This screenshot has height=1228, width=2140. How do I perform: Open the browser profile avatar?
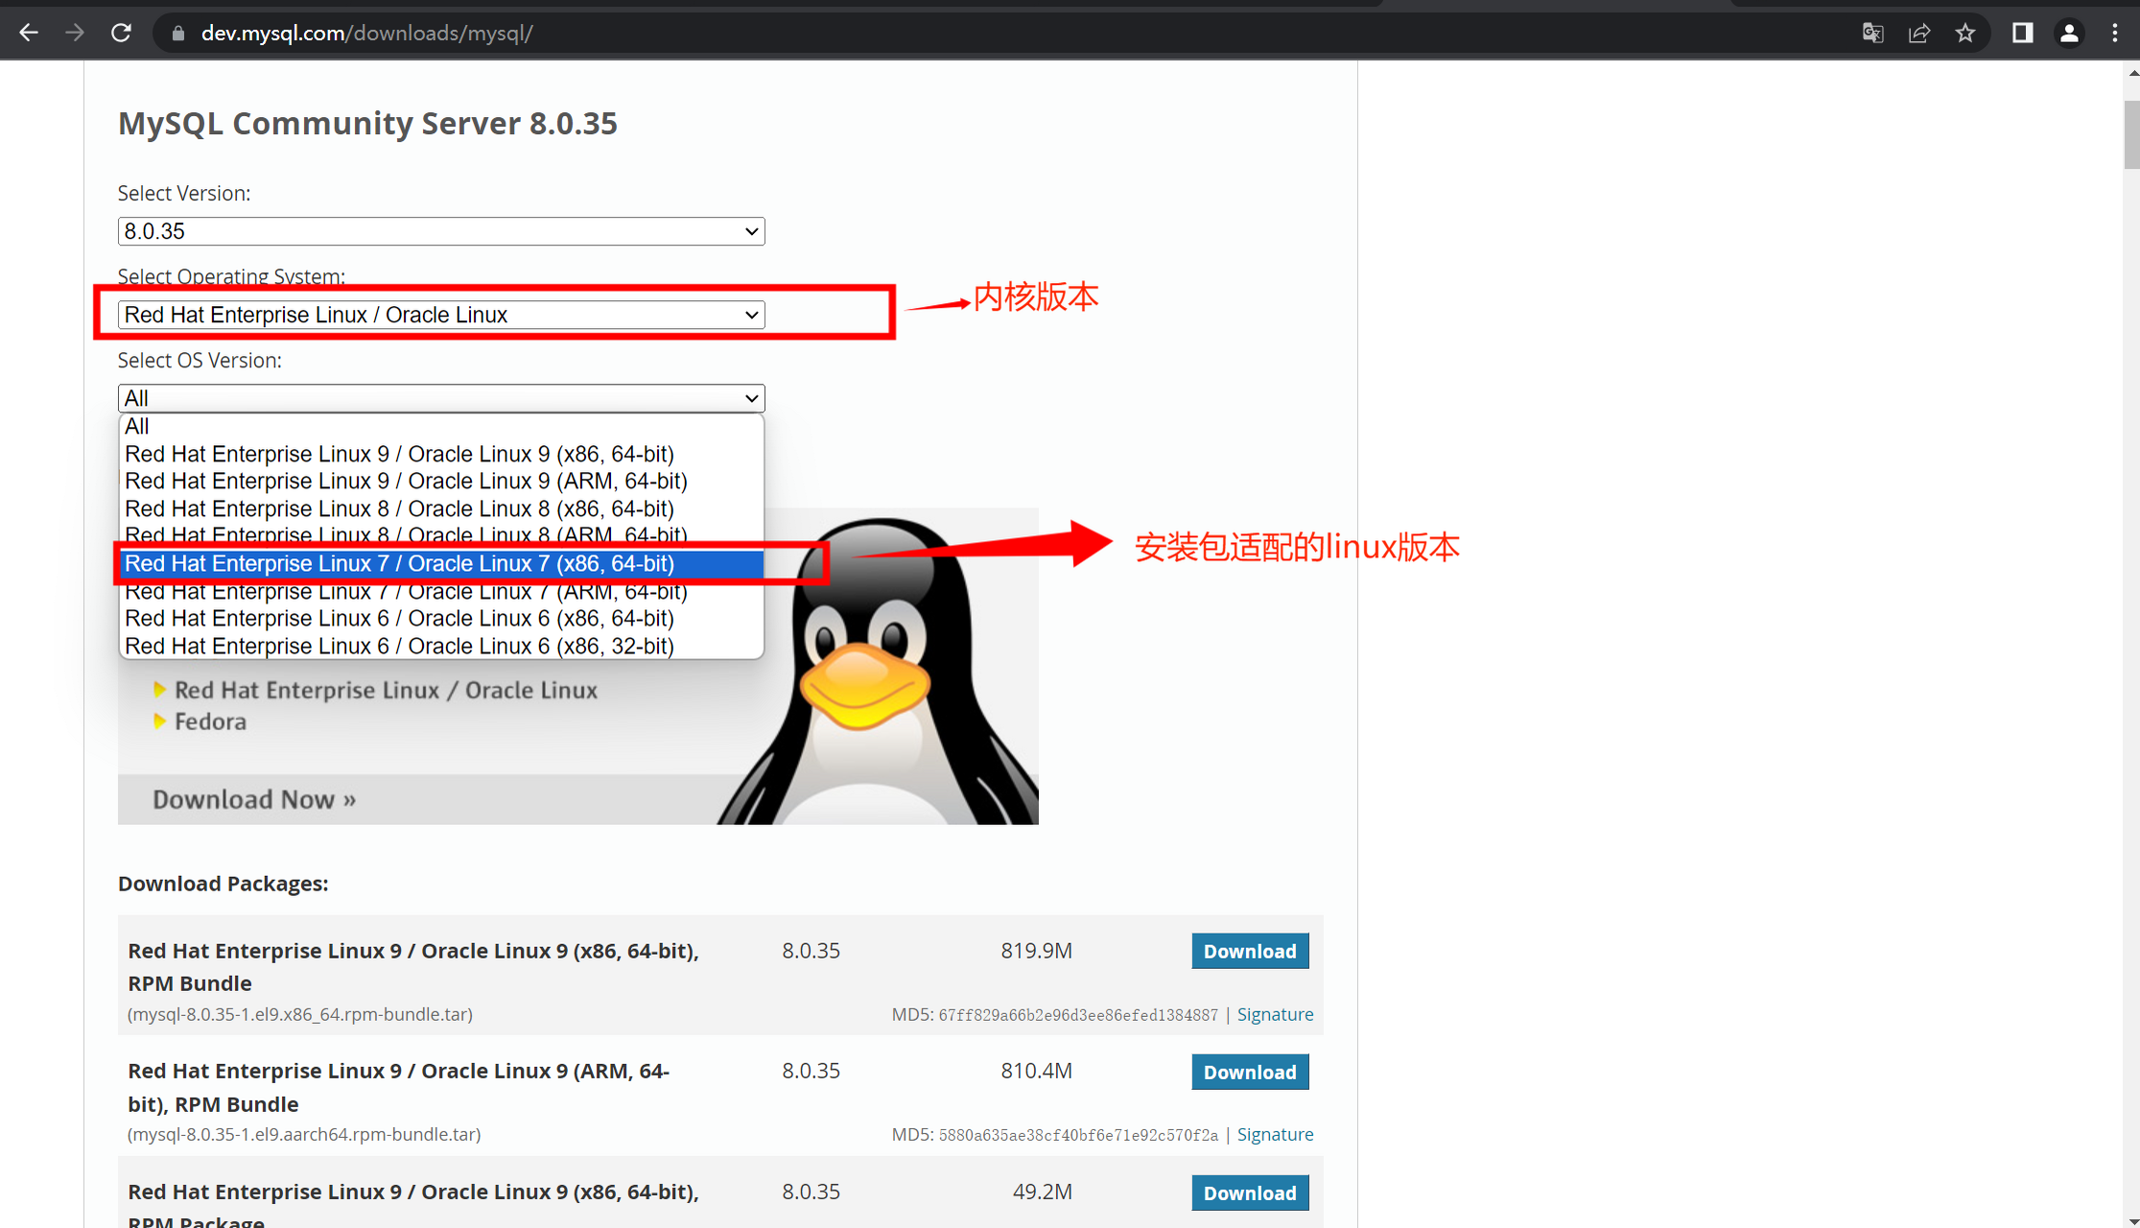click(2069, 32)
